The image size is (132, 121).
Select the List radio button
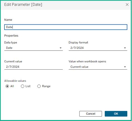(x=23, y=86)
